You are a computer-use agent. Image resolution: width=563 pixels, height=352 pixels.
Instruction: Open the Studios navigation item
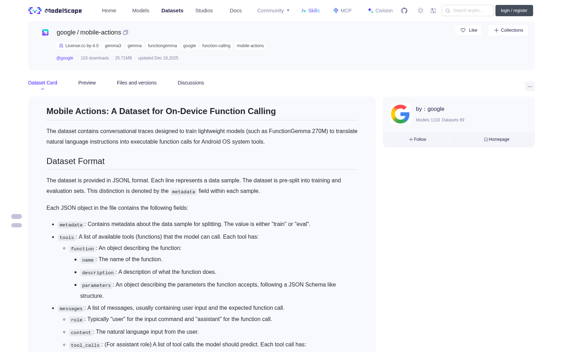[x=204, y=11]
